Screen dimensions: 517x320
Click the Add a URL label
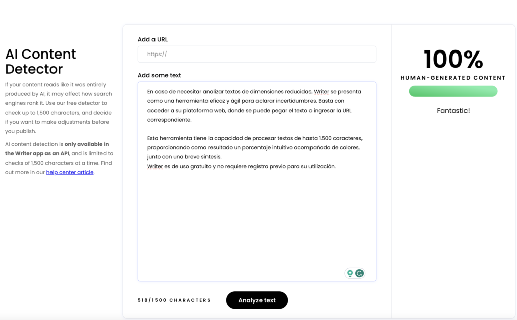[152, 39]
